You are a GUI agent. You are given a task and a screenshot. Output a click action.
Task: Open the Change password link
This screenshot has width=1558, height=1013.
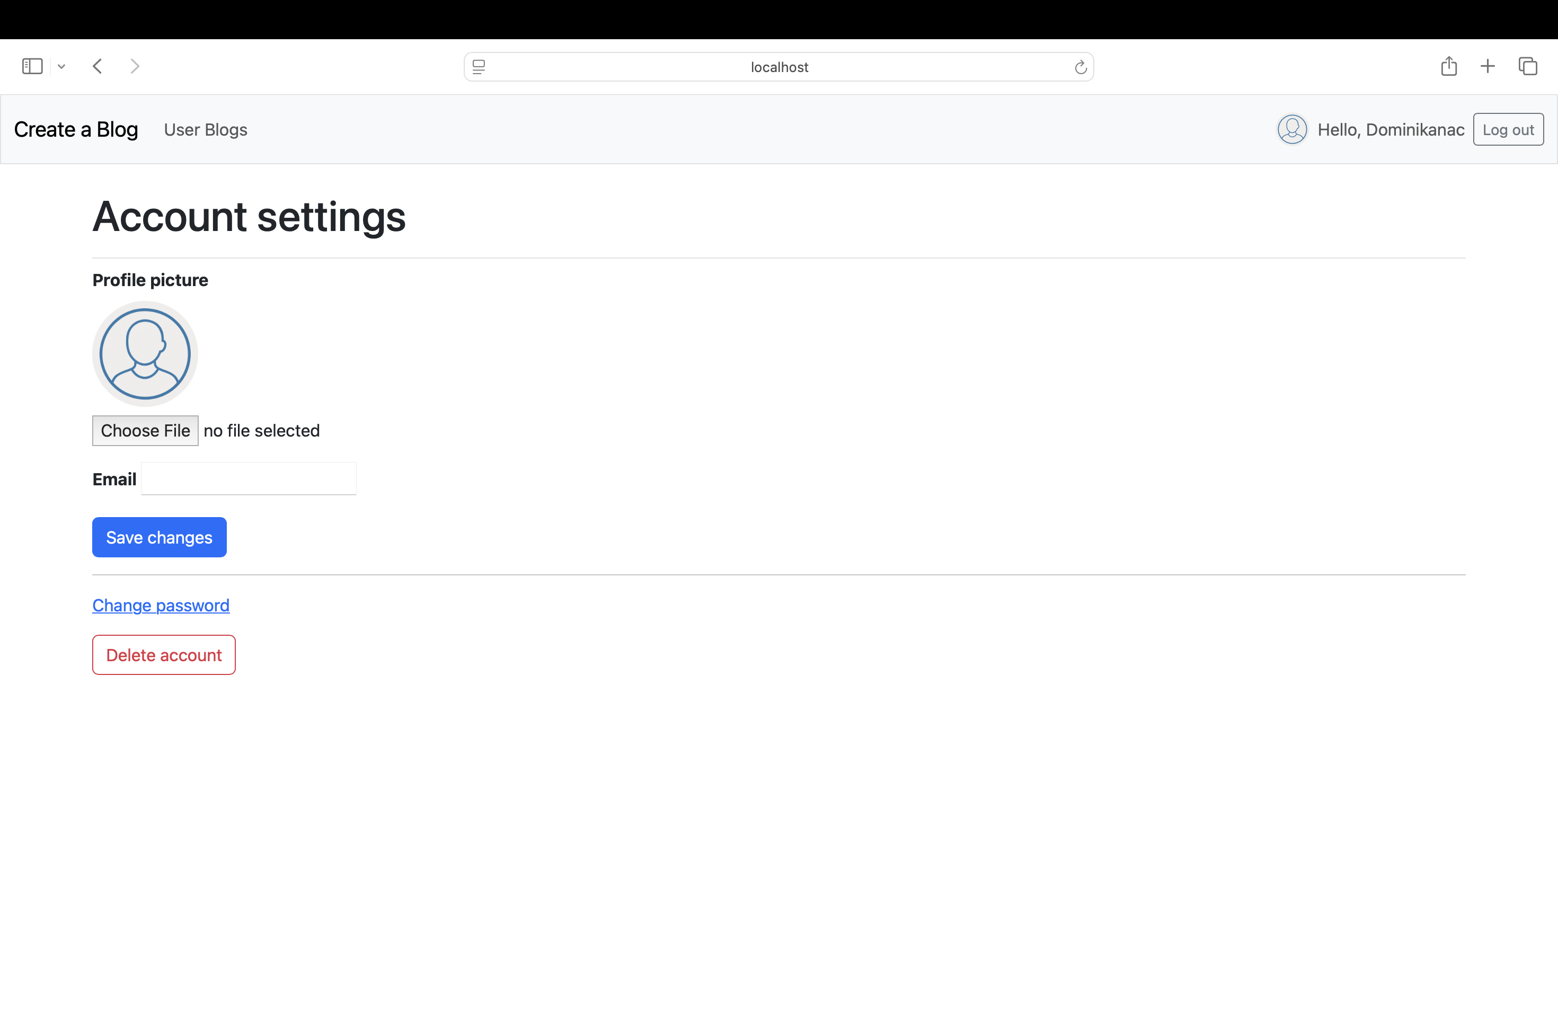click(161, 606)
